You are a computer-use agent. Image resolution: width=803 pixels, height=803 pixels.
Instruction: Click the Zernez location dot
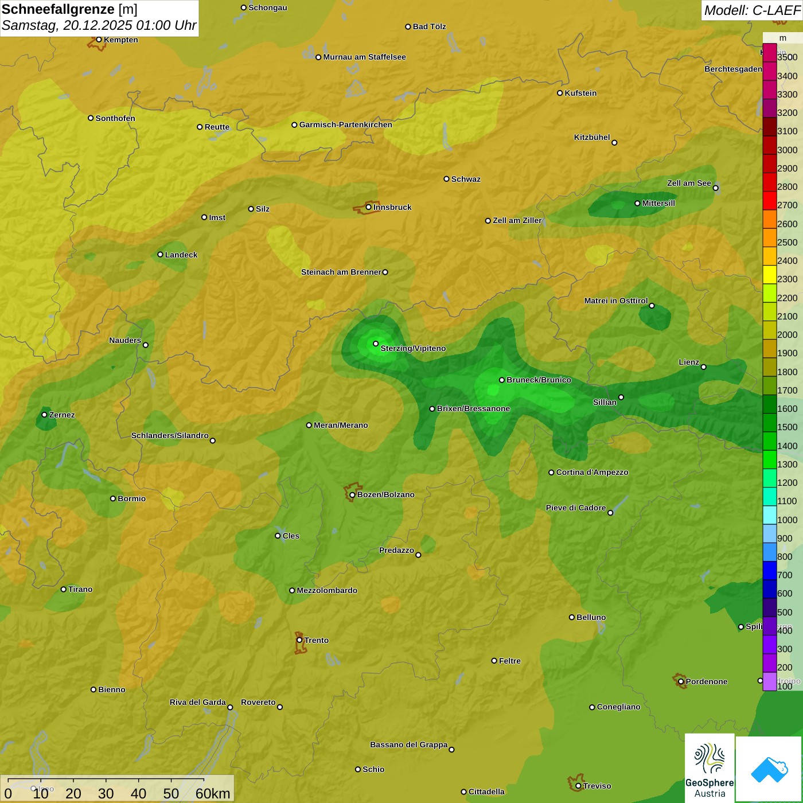[44, 415]
